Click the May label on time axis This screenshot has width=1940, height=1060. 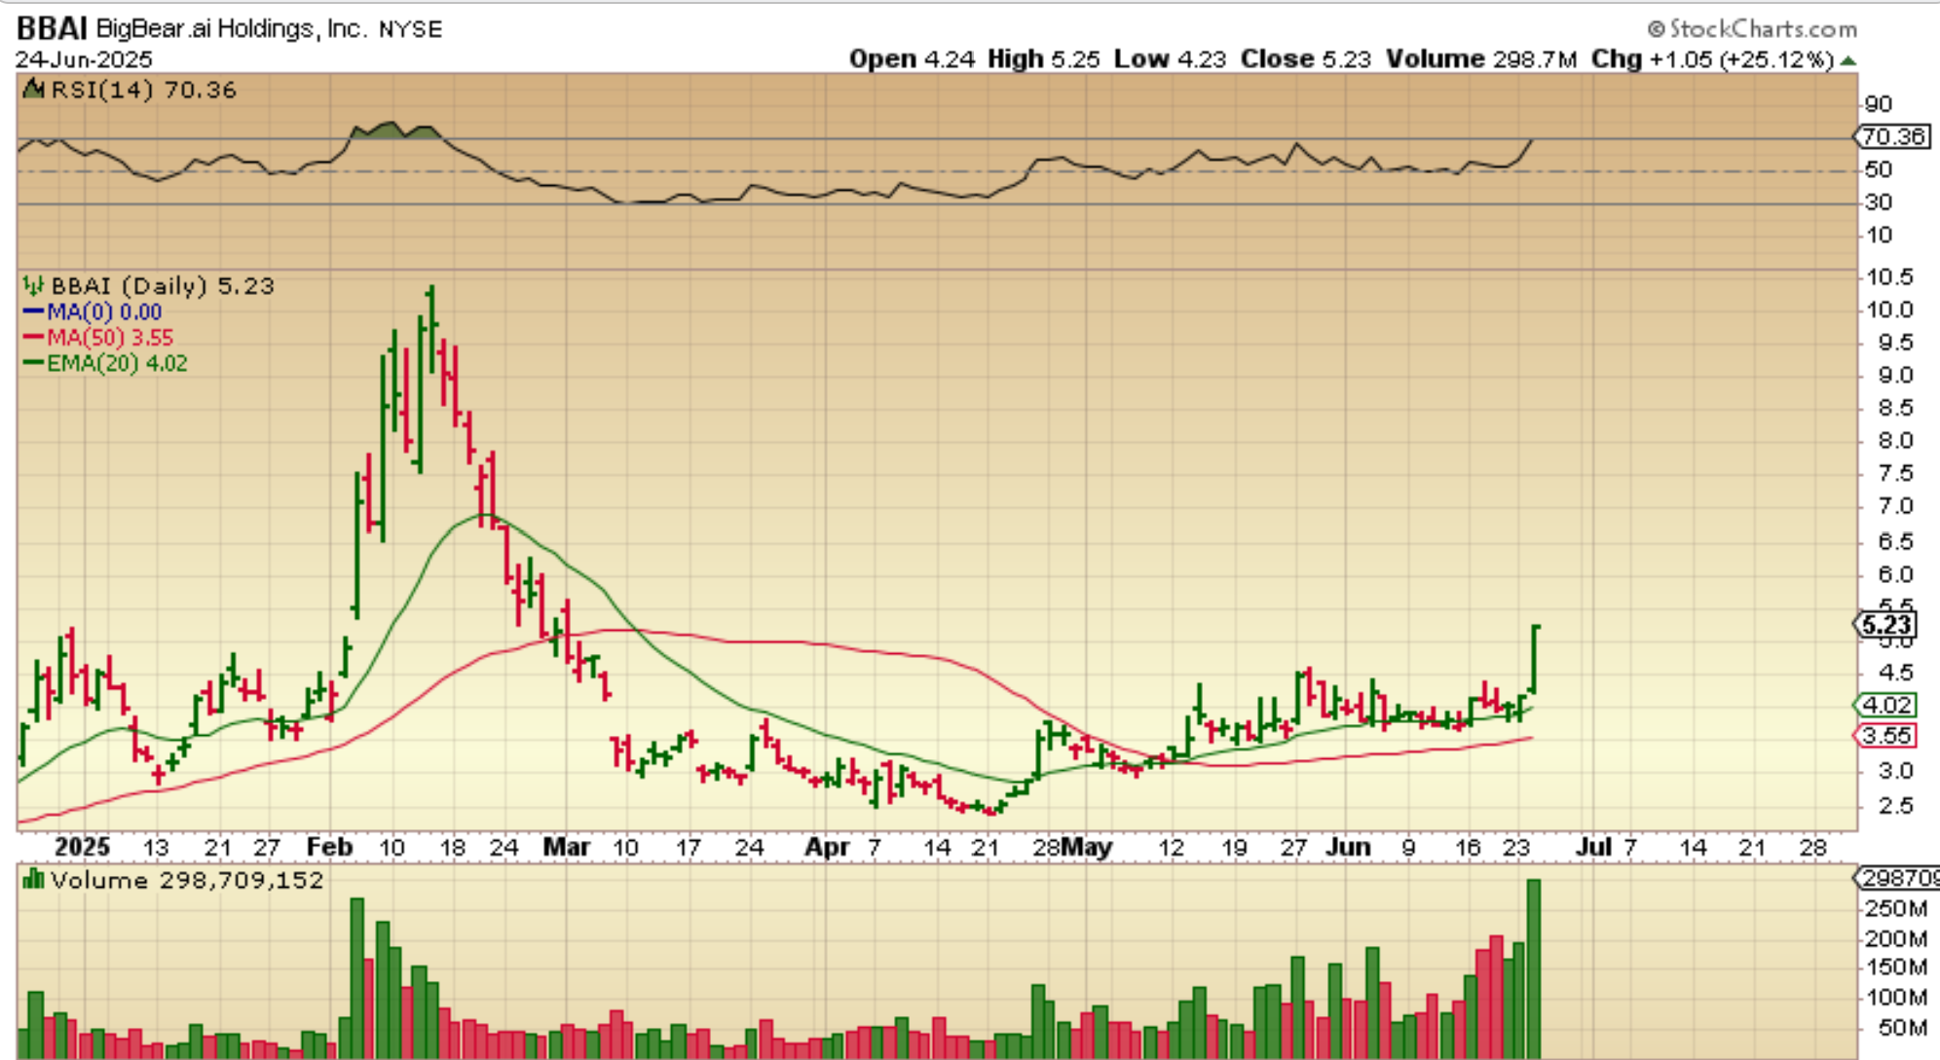pos(1086,848)
